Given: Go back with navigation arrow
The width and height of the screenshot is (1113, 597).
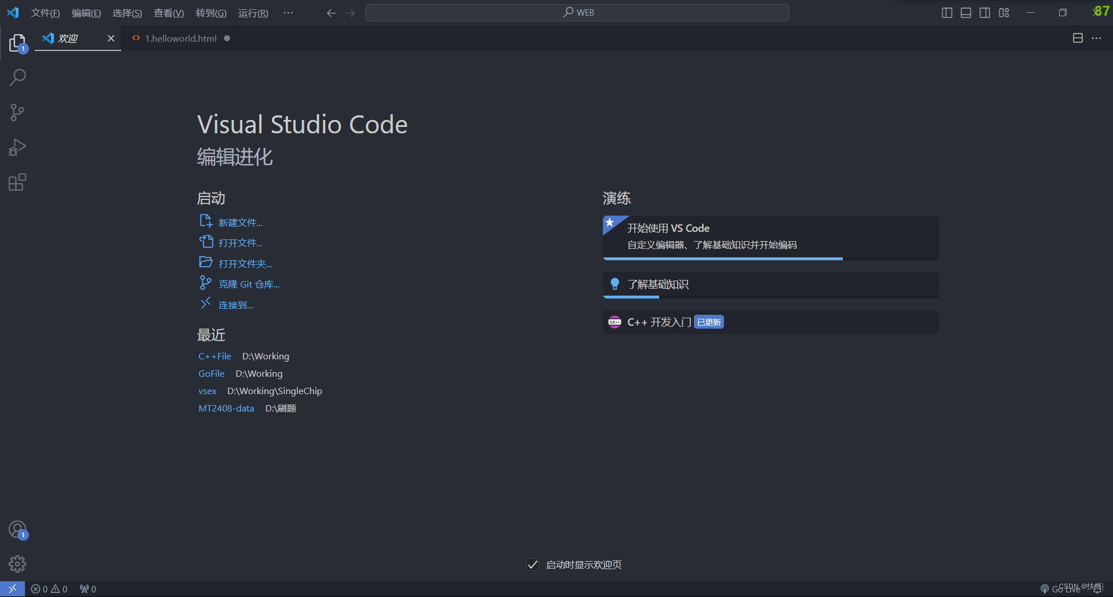Looking at the screenshot, I should click(x=331, y=13).
